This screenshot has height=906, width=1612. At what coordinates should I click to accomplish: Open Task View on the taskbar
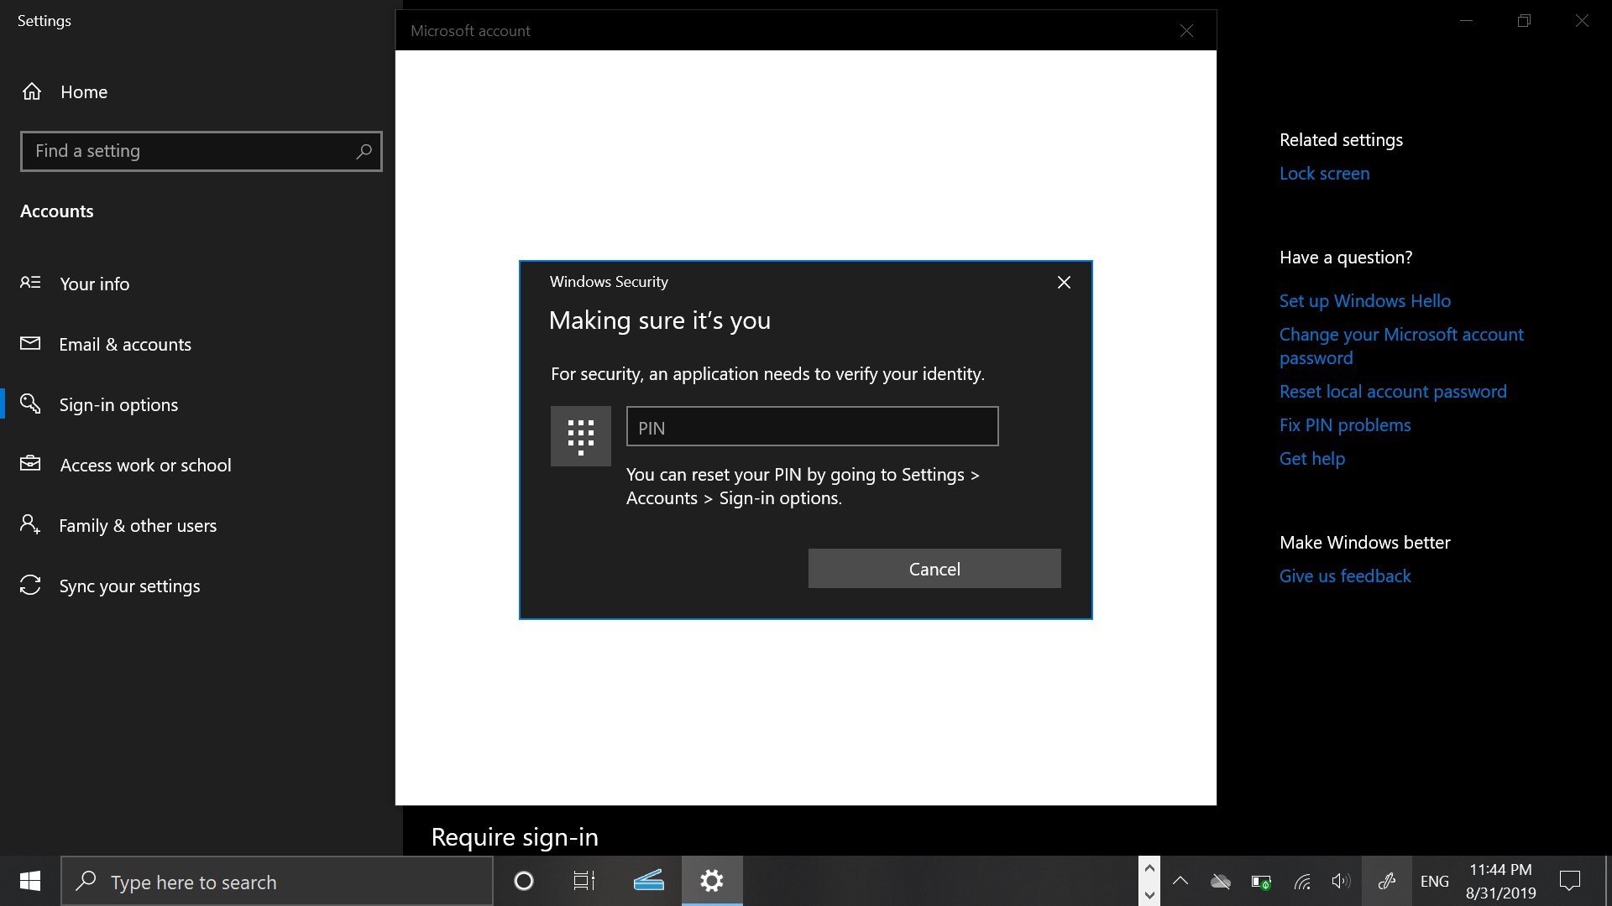point(584,881)
